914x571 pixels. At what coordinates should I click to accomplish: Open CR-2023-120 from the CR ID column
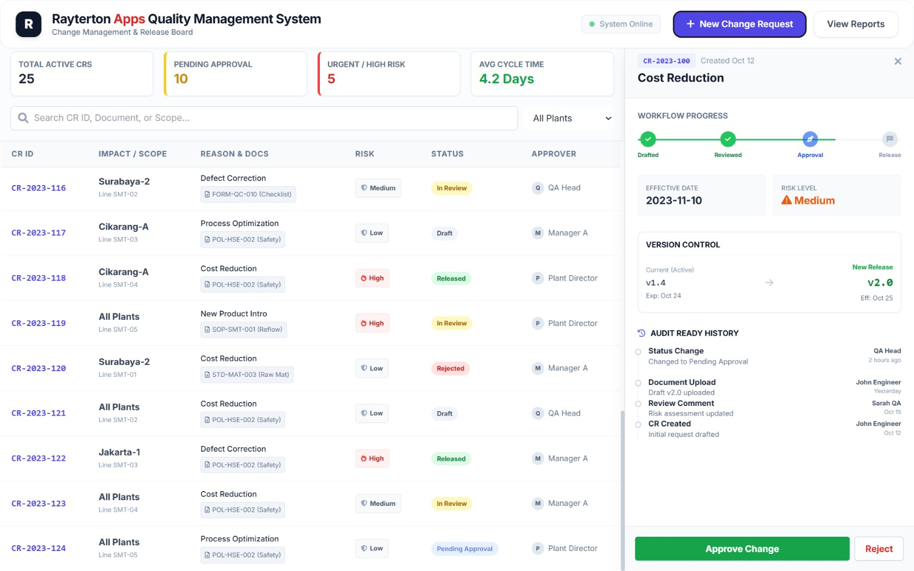point(38,368)
